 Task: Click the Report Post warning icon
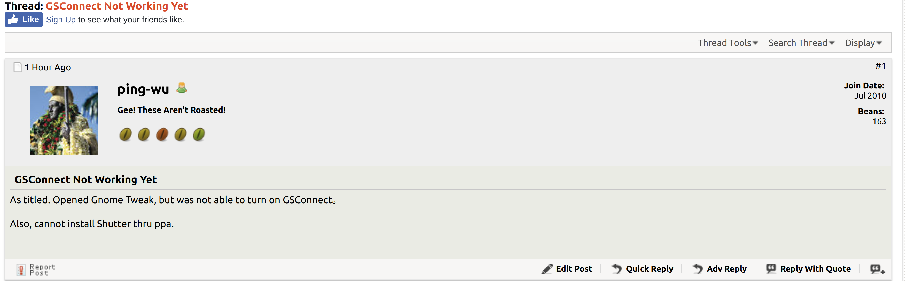21,270
